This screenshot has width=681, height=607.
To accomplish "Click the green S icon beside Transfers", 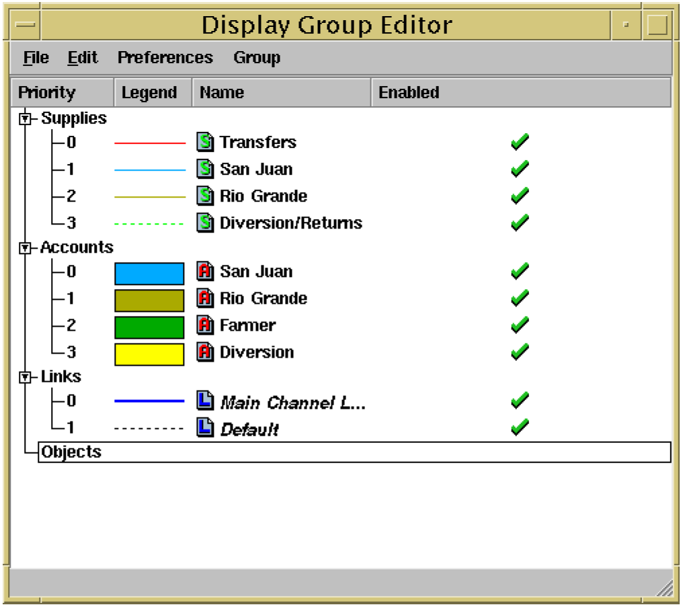I will pos(205,143).
